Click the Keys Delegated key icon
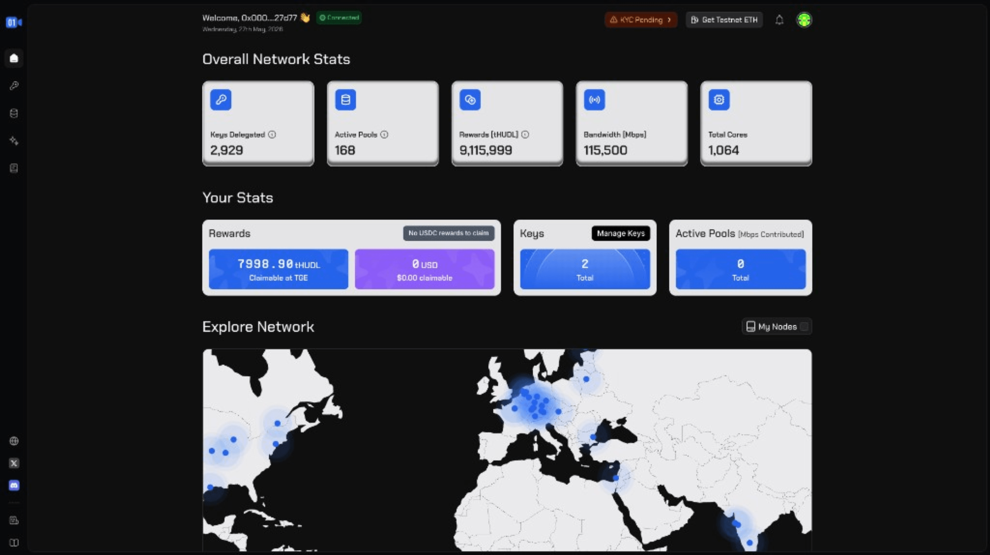Screen dimensions: 990x555 pyautogui.click(x=221, y=100)
